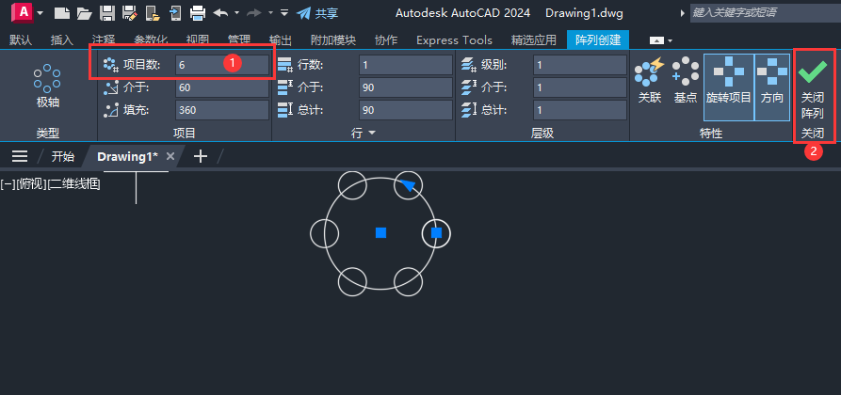
Task: Click the row spacing 介于 field showing 90
Action: pyautogui.click(x=406, y=87)
